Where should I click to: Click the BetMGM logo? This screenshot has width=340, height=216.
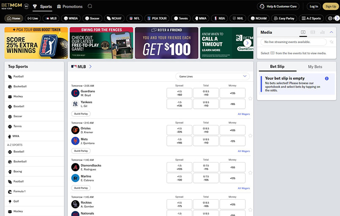pyautogui.click(x=11, y=6)
